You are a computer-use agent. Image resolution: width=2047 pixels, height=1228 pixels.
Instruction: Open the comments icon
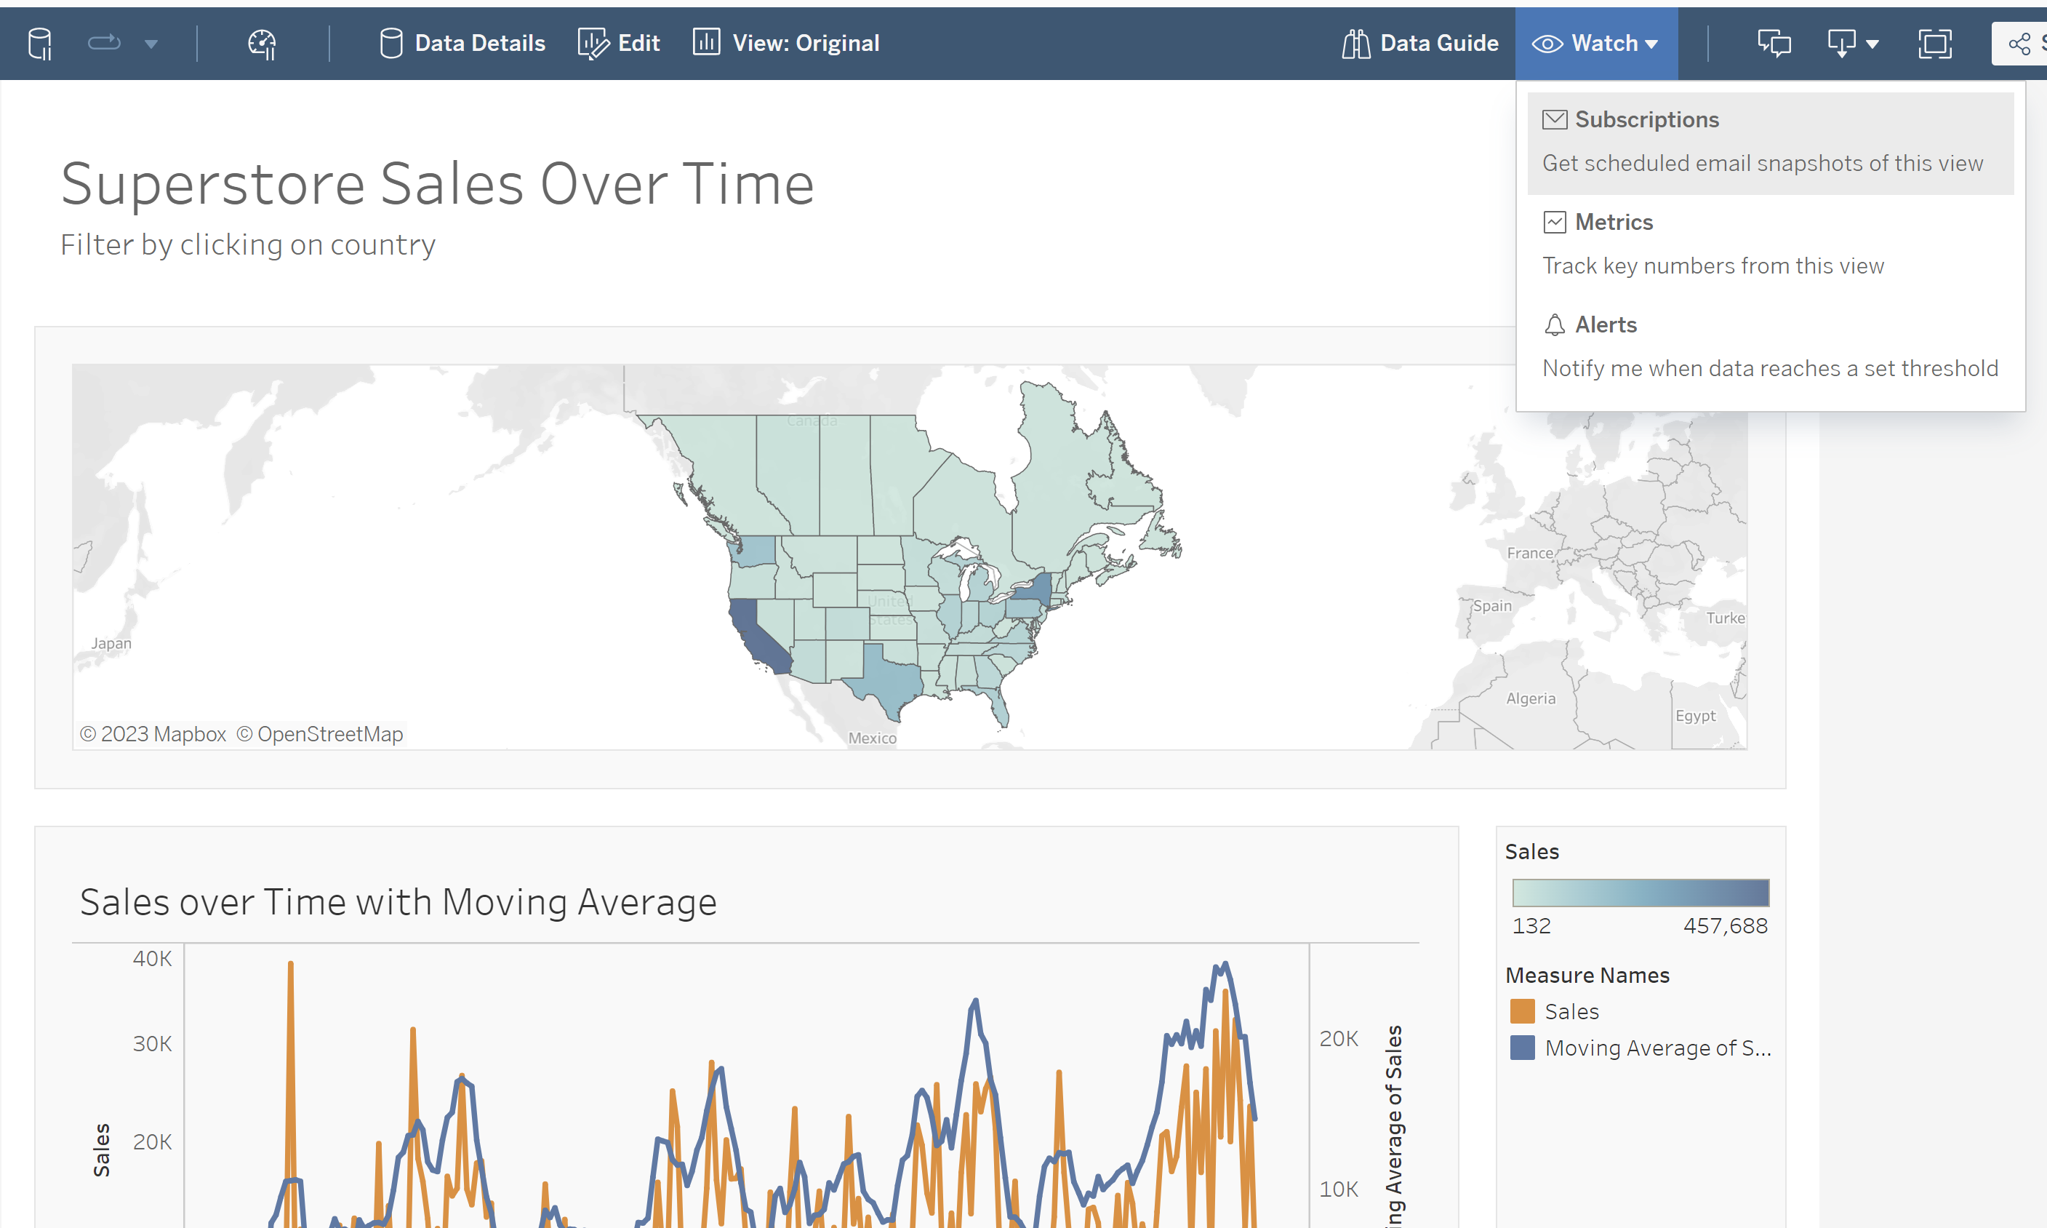pos(1774,43)
